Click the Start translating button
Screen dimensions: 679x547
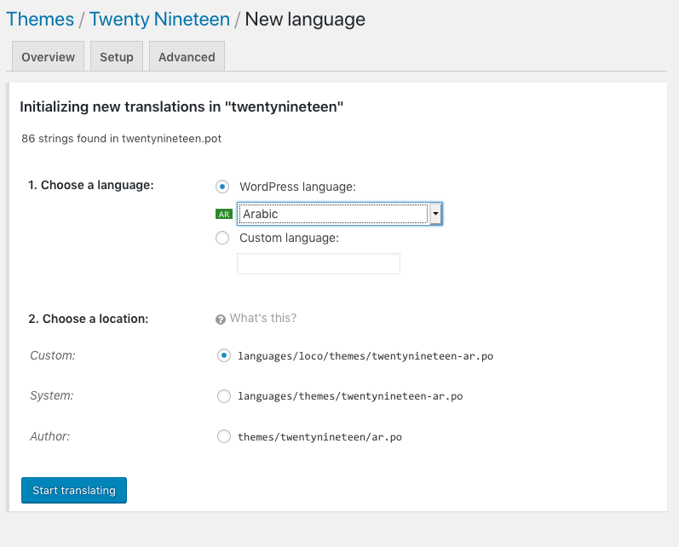74,490
